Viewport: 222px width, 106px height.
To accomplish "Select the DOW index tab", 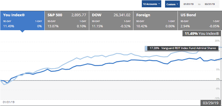I will coord(111,21).
